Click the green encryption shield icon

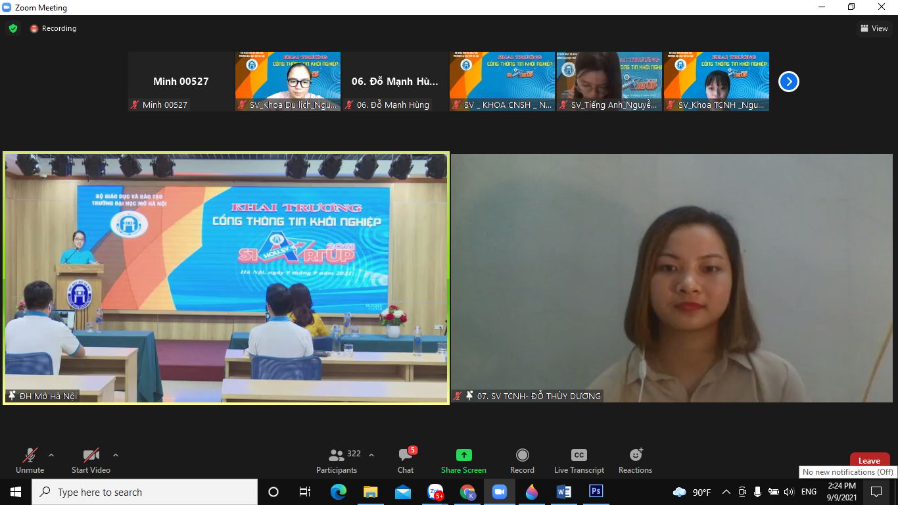pyautogui.click(x=13, y=28)
